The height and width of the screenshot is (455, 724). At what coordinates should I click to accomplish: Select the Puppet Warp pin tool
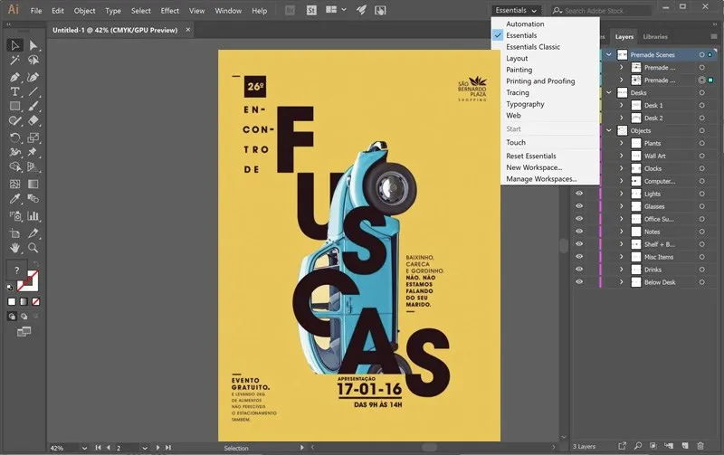[x=33, y=152]
